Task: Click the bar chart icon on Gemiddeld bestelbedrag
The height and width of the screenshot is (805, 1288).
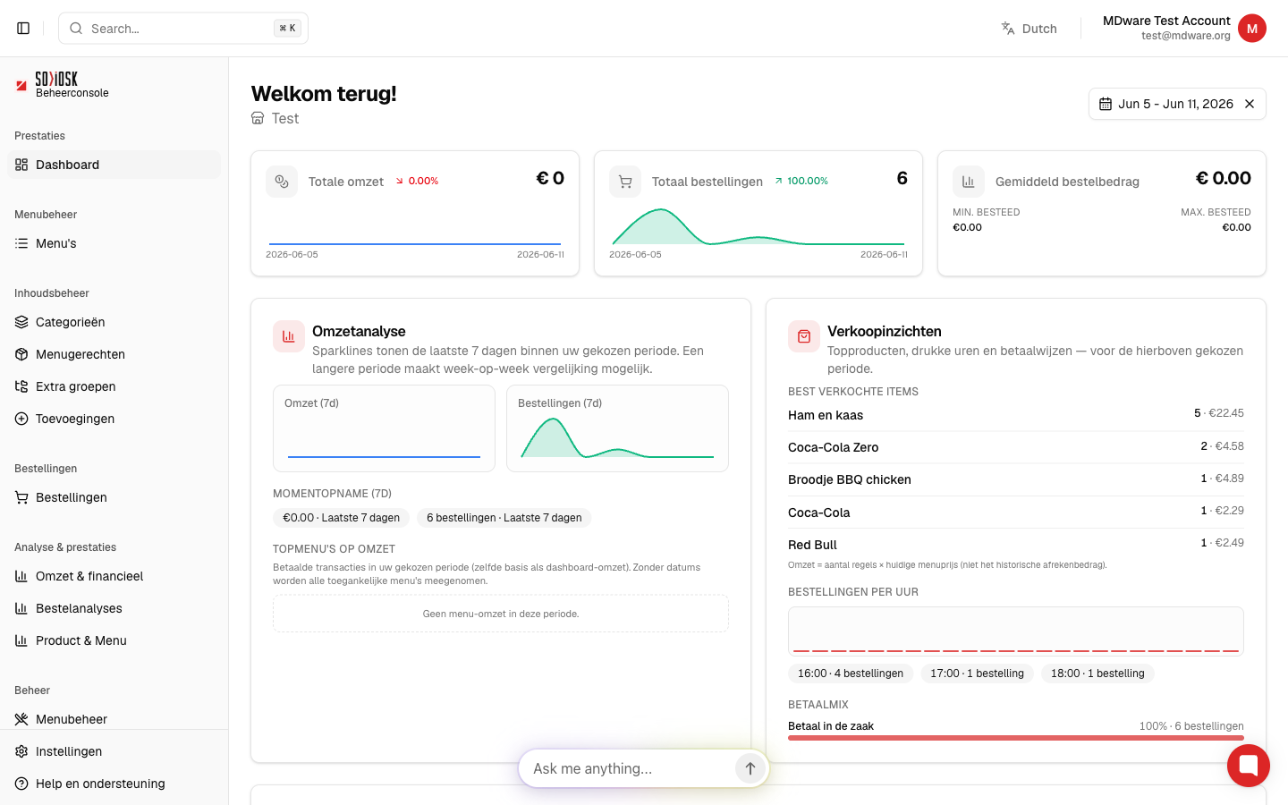Action: (969, 182)
